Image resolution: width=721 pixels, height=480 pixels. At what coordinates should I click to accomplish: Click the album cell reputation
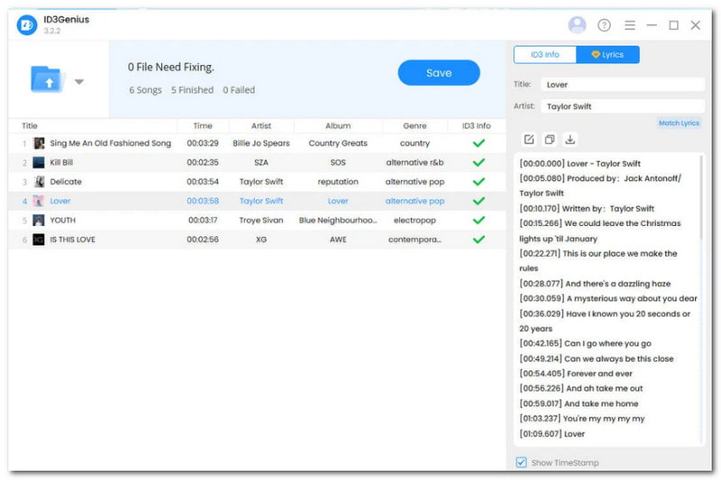[x=338, y=181]
